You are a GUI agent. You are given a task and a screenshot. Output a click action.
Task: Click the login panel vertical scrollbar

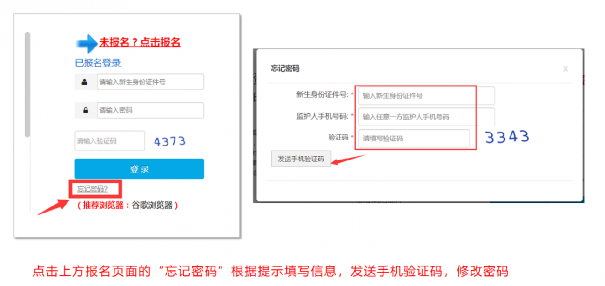(27, 85)
